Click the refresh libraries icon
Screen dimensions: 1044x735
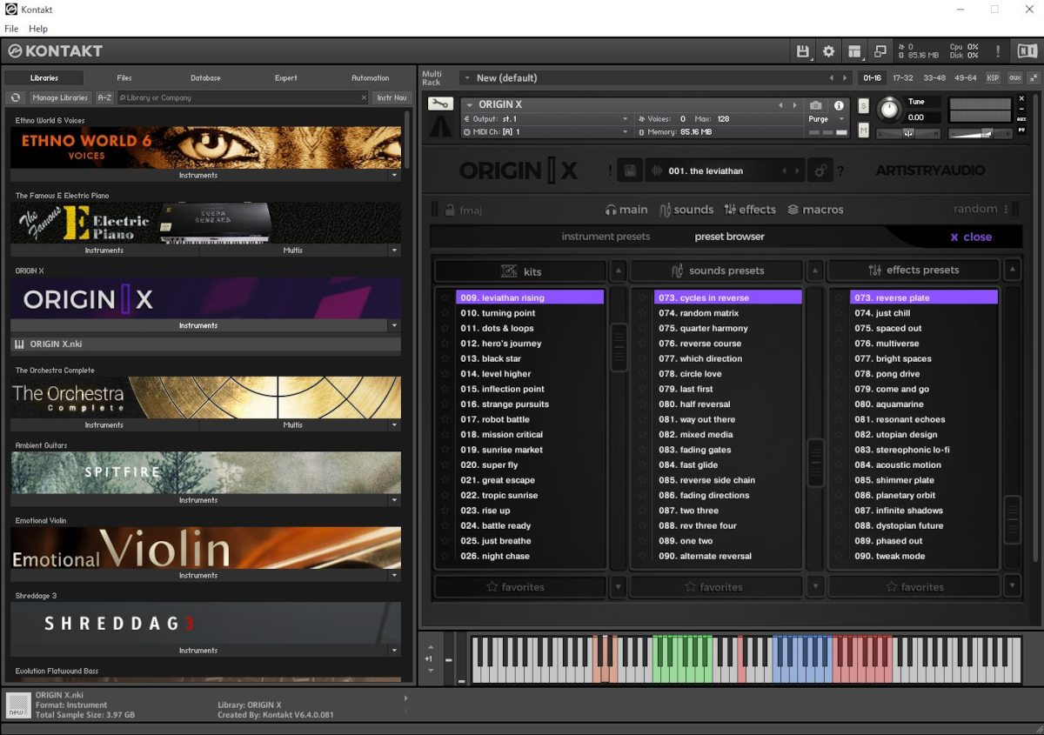tap(16, 98)
